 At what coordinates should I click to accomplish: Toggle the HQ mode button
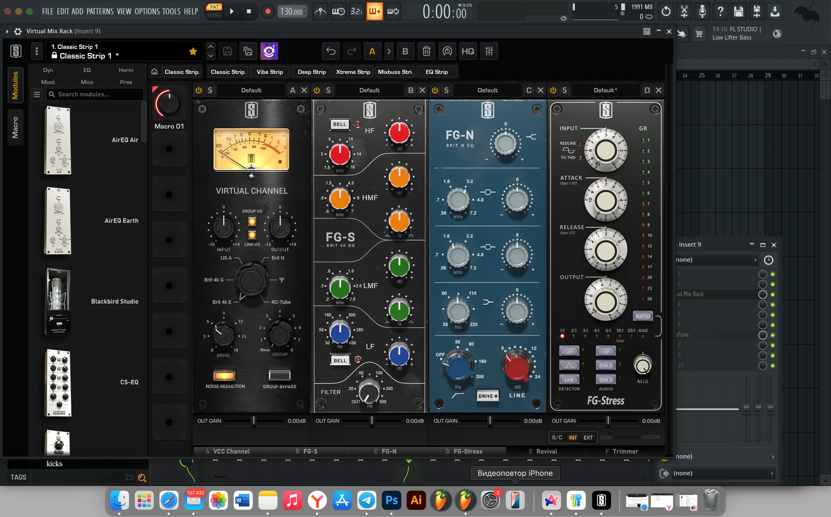pyautogui.click(x=467, y=51)
